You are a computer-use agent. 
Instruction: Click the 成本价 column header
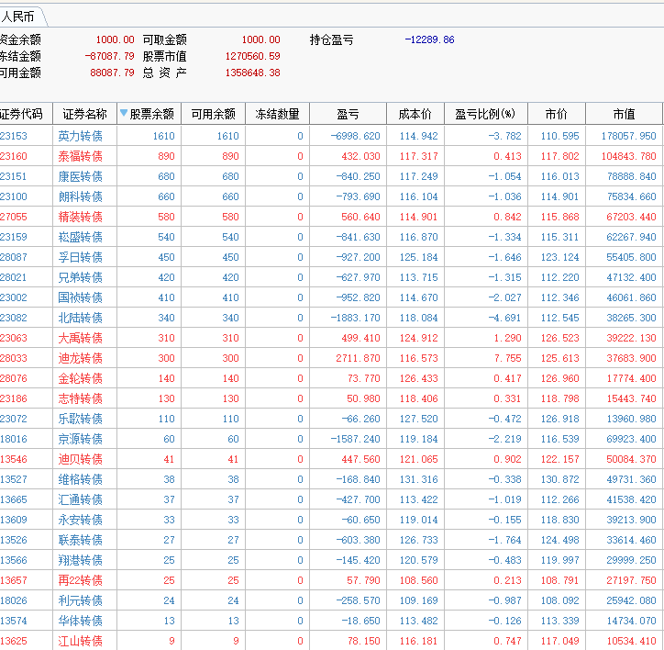pos(415,114)
